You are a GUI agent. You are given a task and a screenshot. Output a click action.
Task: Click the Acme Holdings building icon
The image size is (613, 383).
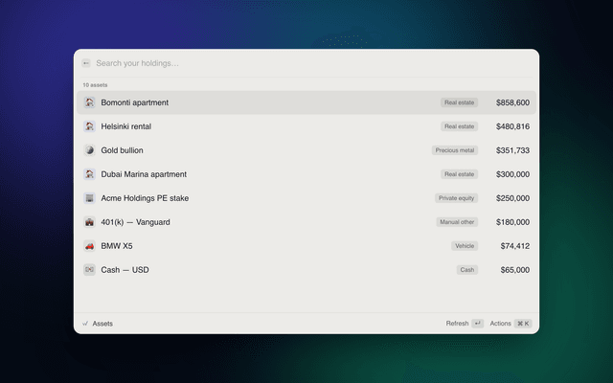(x=89, y=198)
